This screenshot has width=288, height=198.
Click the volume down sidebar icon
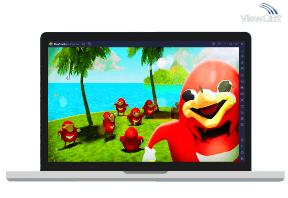[242, 63]
